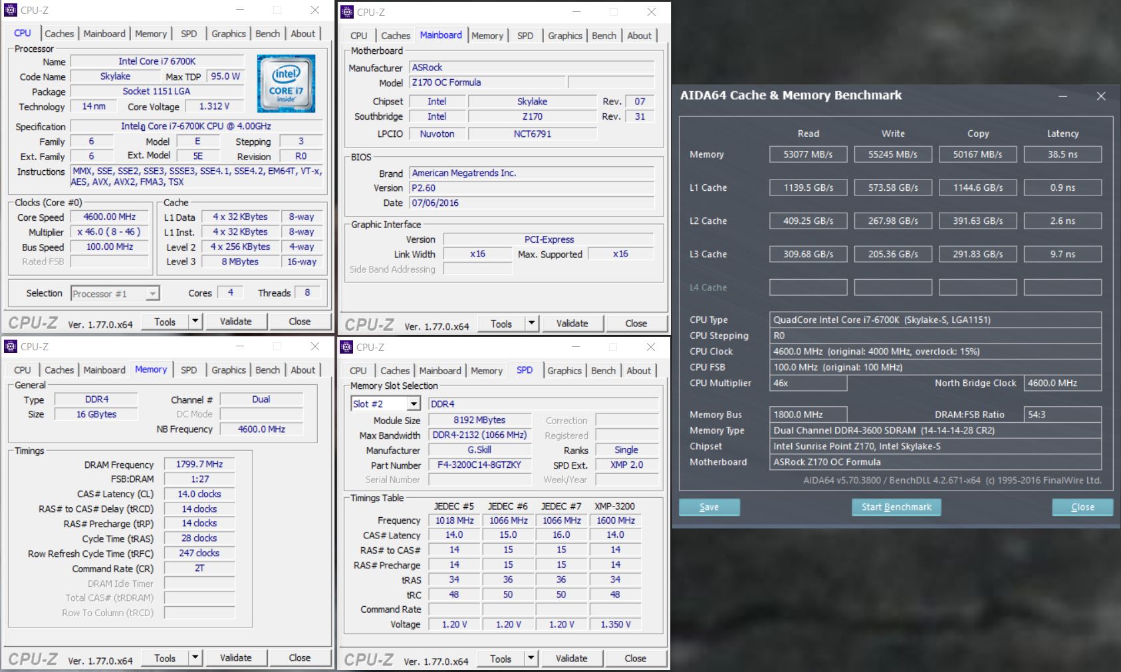
Task: Click the Mainboard Model field Z170 OC Formula
Action: (487, 82)
